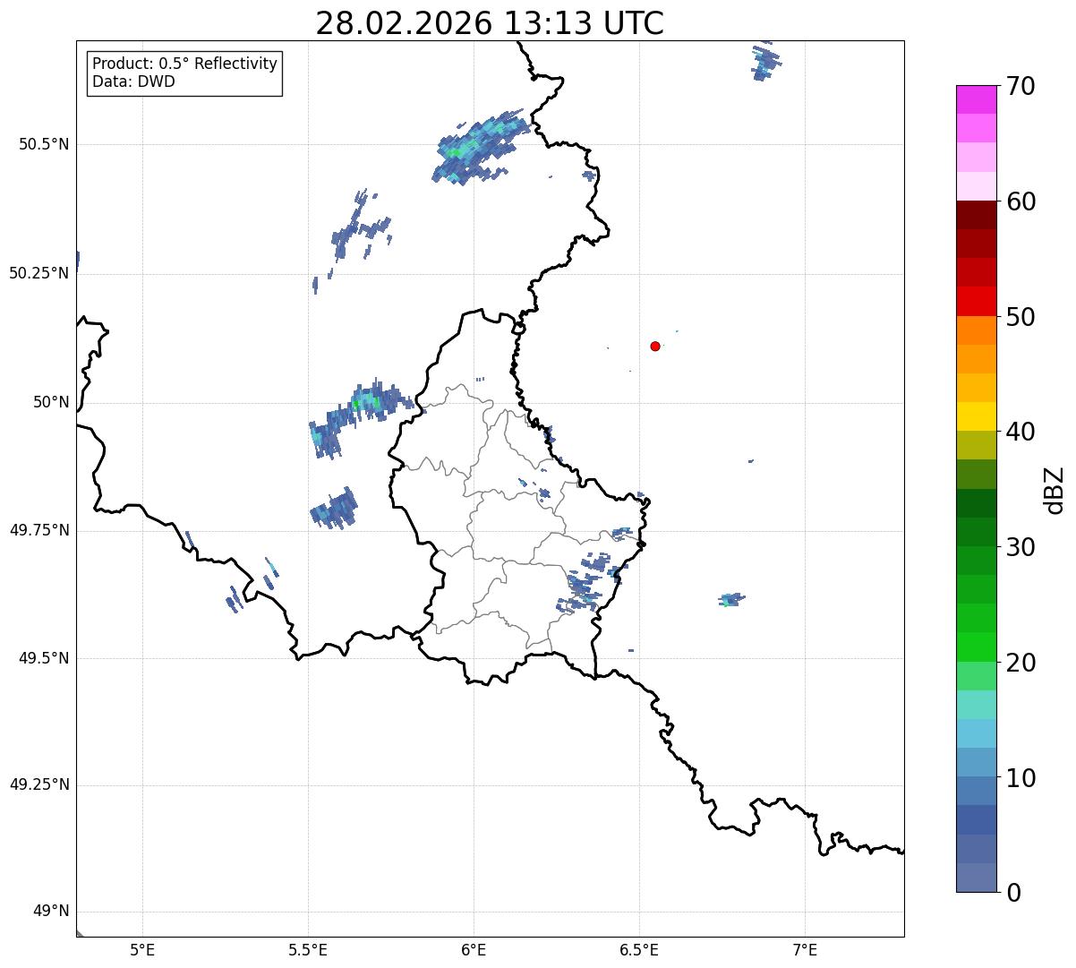Click the latitude label 49.75°N

(38, 530)
